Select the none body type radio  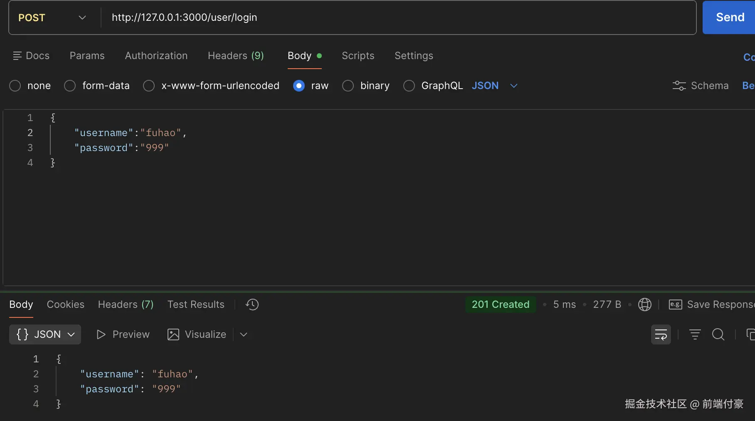[15, 86]
